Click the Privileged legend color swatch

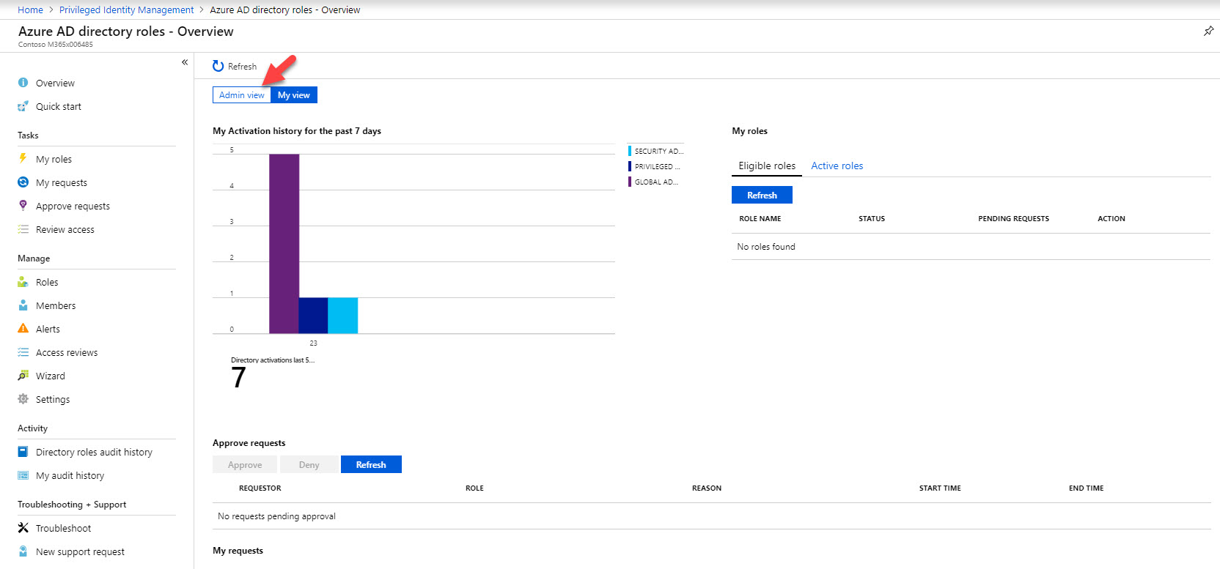click(630, 166)
